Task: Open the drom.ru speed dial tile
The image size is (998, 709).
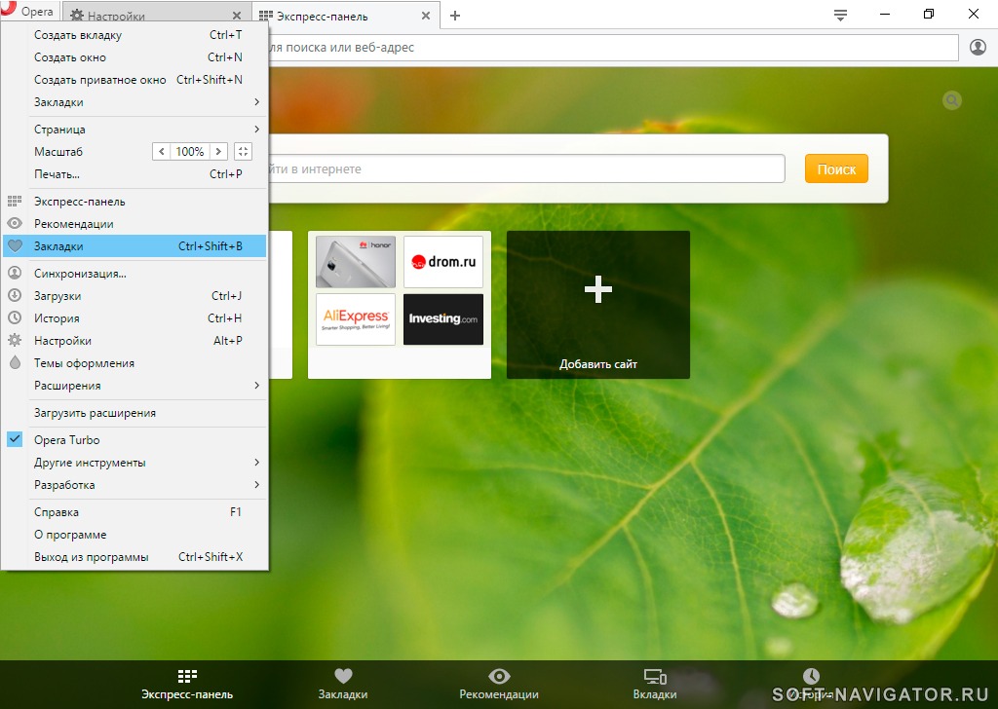Action: (443, 262)
